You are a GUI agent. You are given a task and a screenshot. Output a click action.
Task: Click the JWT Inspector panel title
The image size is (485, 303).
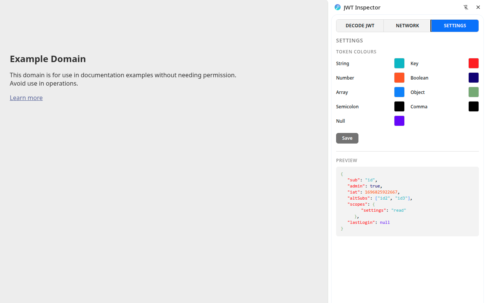point(362,8)
